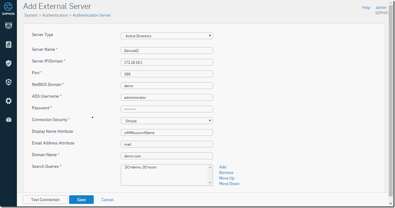Save the external server settings

point(81,200)
